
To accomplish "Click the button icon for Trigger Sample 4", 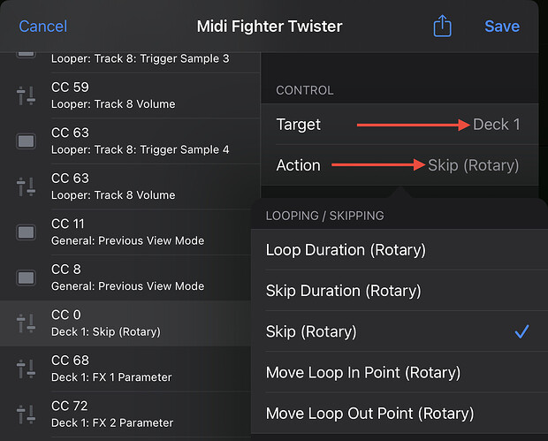I will (27, 141).
